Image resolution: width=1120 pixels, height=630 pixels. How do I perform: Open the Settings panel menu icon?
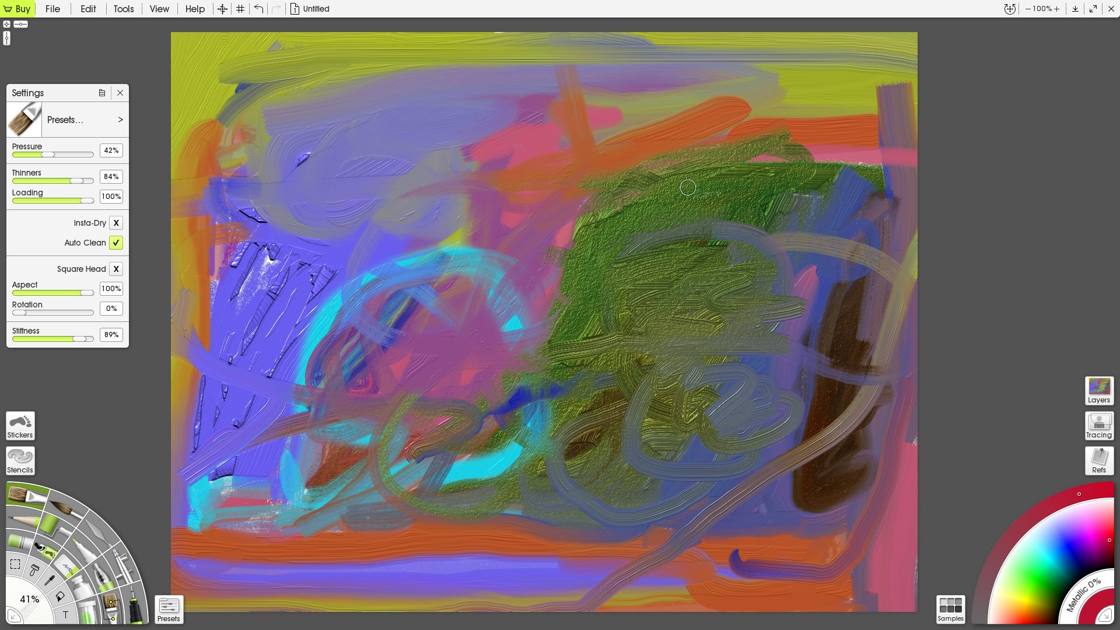(x=102, y=93)
